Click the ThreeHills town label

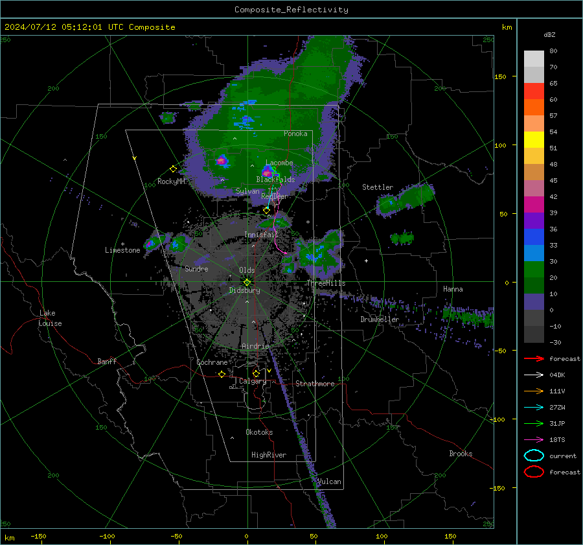click(x=326, y=283)
